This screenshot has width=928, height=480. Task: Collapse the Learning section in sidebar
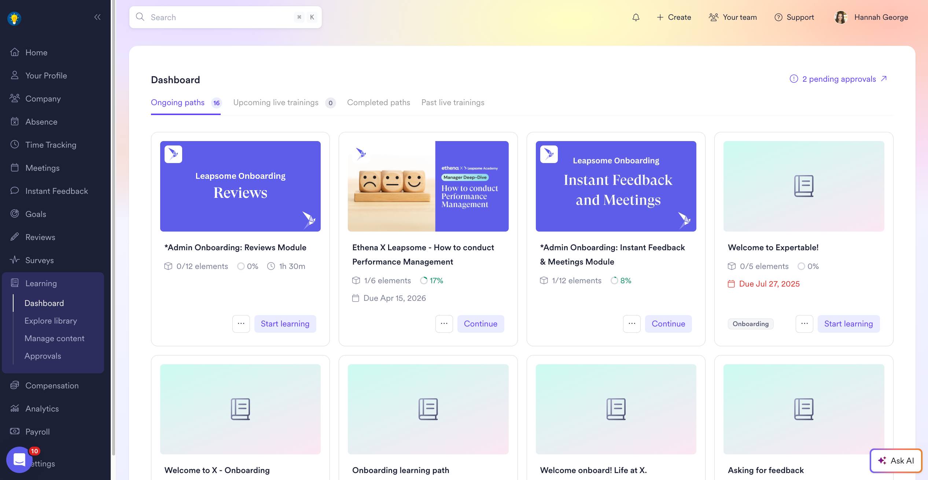(41, 283)
